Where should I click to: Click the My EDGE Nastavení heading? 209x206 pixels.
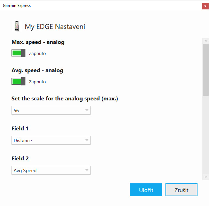coord(55,26)
